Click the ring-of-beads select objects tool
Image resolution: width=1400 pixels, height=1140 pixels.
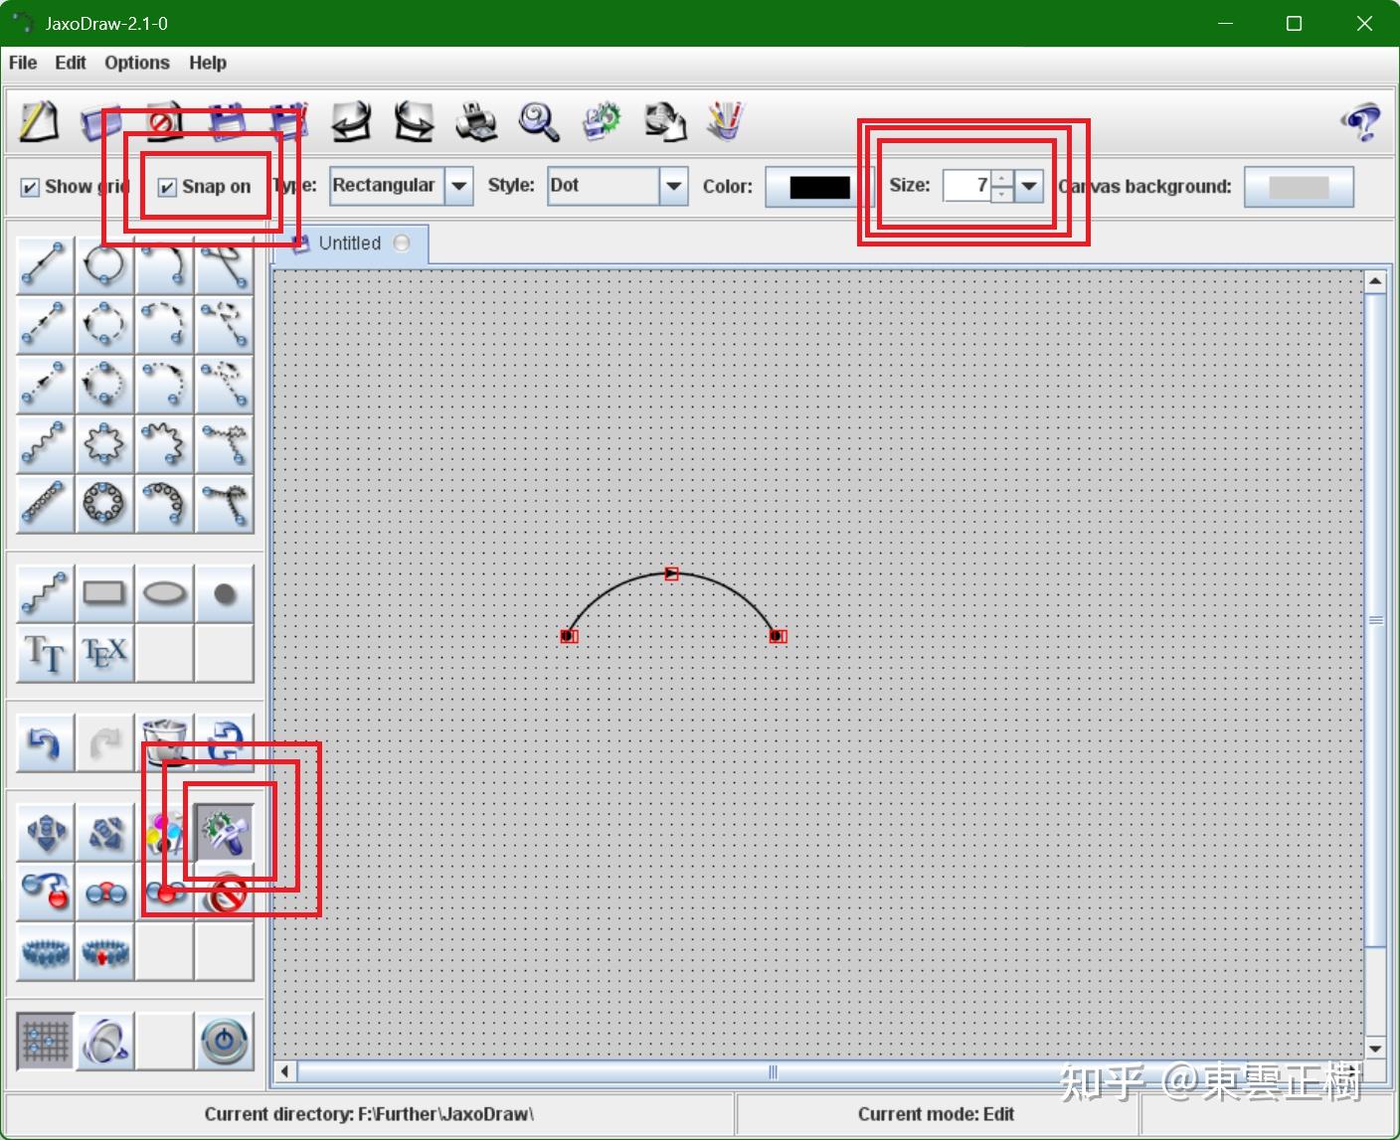click(x=45, y=951)
